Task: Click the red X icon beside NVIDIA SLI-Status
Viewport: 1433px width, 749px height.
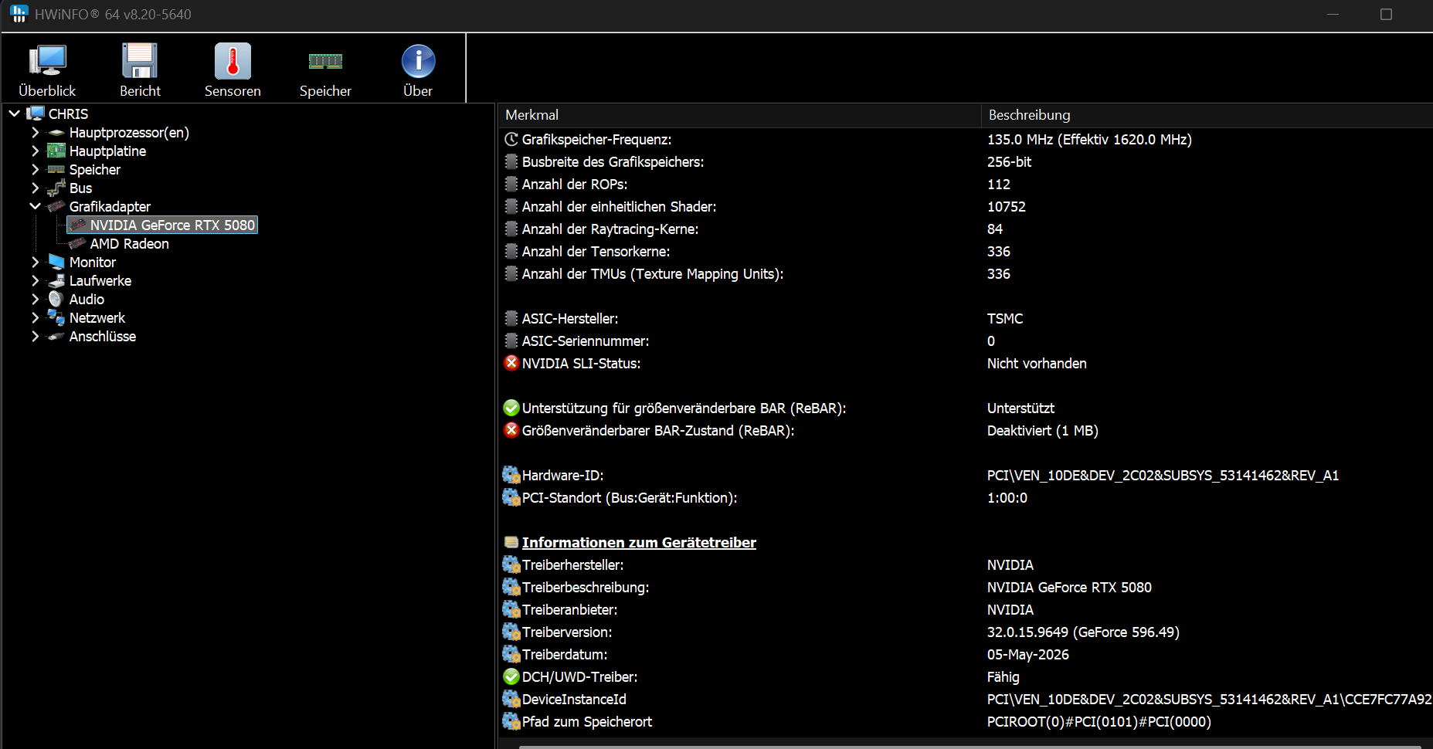Action: [x=511, y=363]
